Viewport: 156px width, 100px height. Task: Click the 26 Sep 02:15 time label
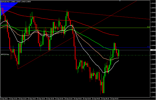87,99
